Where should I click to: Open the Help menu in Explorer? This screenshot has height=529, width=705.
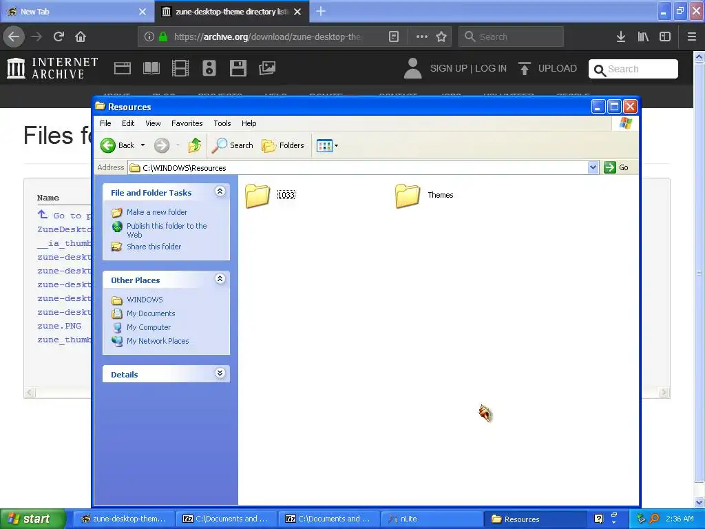point(249,123)
